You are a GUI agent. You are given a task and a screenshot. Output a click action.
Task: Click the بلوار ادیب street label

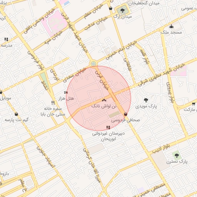161,149
